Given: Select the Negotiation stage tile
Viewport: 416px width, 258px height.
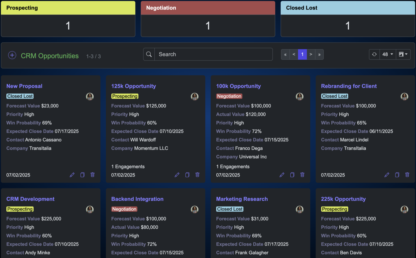Looking at the screenshot, I should point(208,19).
